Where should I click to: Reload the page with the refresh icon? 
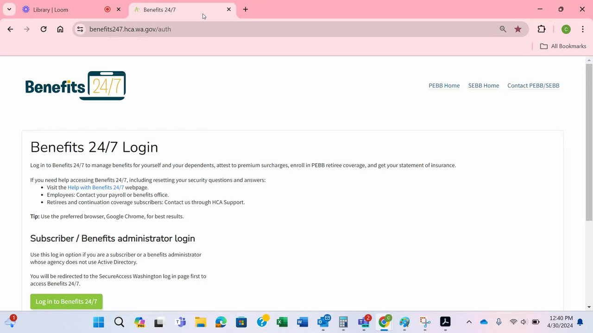pyautogui.click(x=44, y=29)
